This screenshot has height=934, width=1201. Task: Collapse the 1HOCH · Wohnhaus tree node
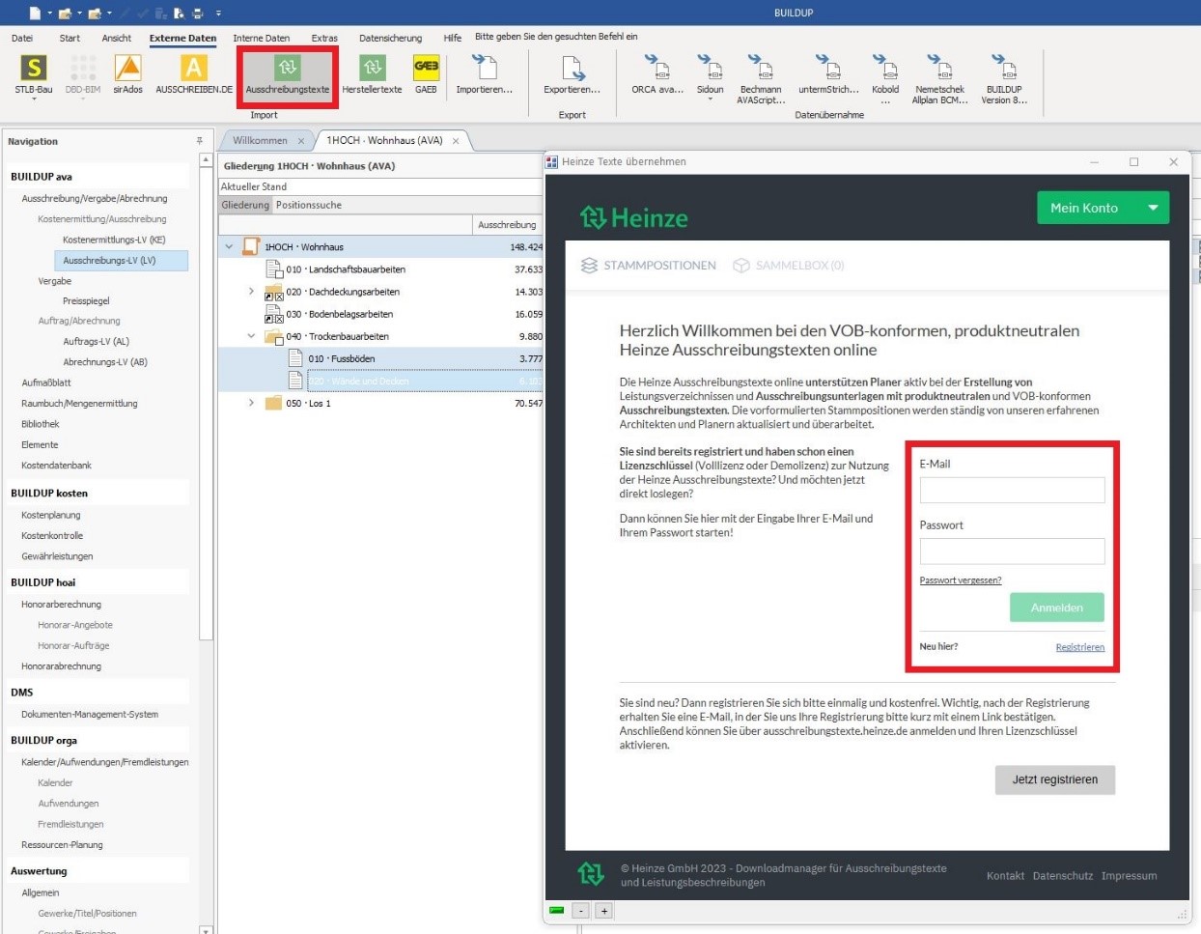point(229,247)
